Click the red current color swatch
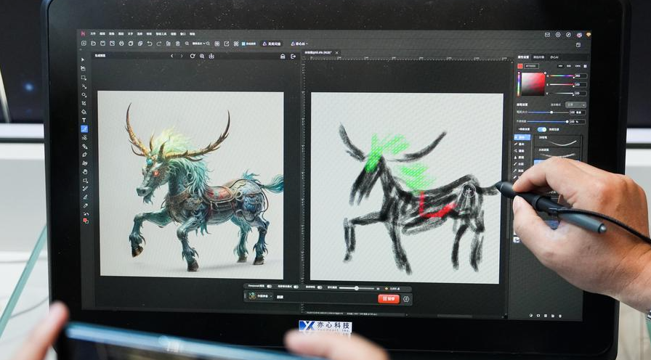The height and width of the screenshot is (360, 651). pyautogui.click(x=519, y=66)
